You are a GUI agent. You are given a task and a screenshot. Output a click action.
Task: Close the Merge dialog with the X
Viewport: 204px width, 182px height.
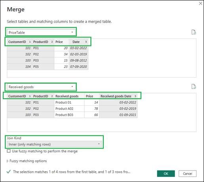click(x=200, y=4)
